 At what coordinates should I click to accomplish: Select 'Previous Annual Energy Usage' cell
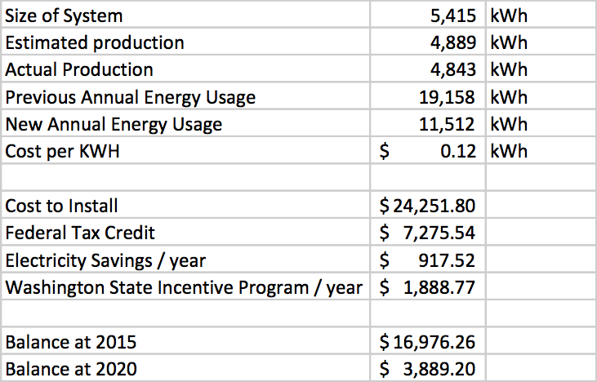[185, 96]
